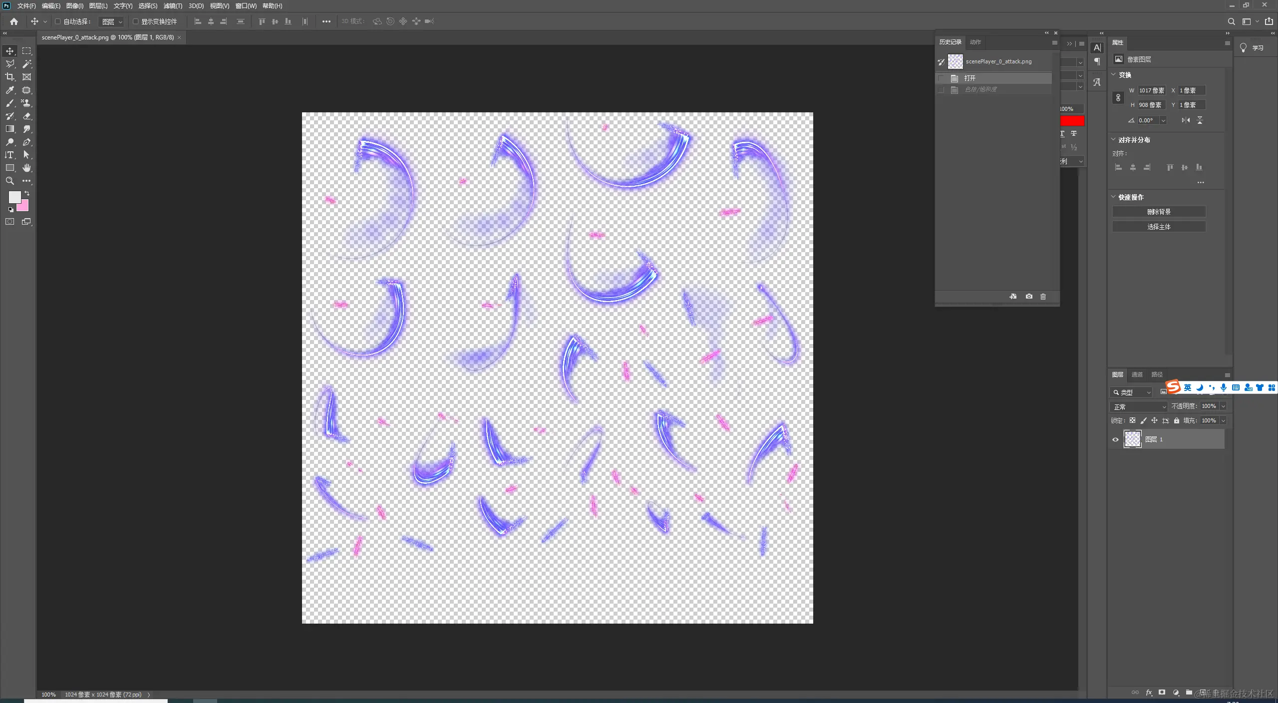Image resolution: width=1278 pixels, height=703 pixels.
Task: Select the Eyedropper tool
Action: click(10, 90)
